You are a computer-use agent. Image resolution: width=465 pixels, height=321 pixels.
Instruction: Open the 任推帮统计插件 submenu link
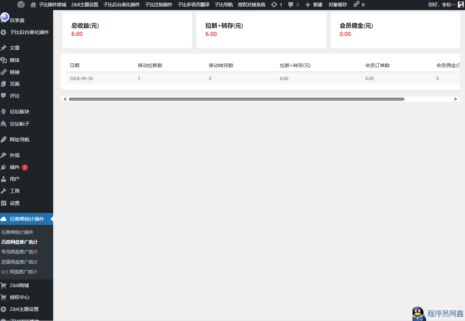pos(17,232)
